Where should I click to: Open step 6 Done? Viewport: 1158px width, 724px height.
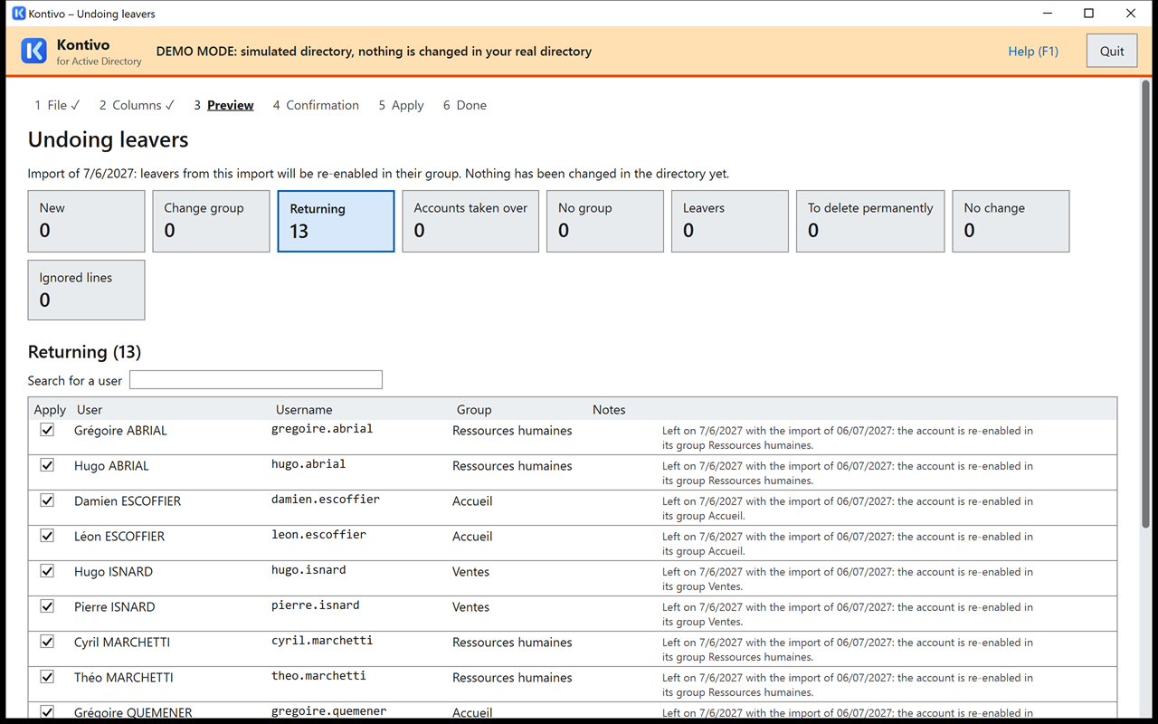tap(464, 105)
